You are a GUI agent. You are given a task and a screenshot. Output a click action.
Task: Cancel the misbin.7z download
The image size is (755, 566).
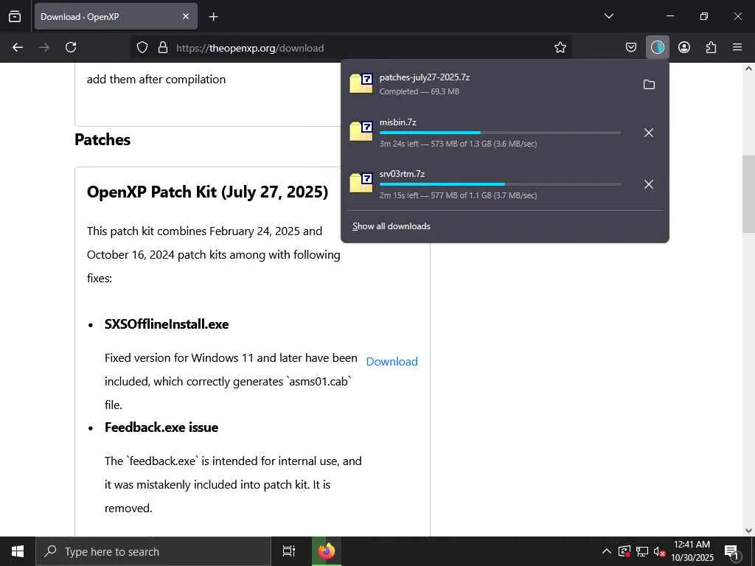tap(649, 133)
